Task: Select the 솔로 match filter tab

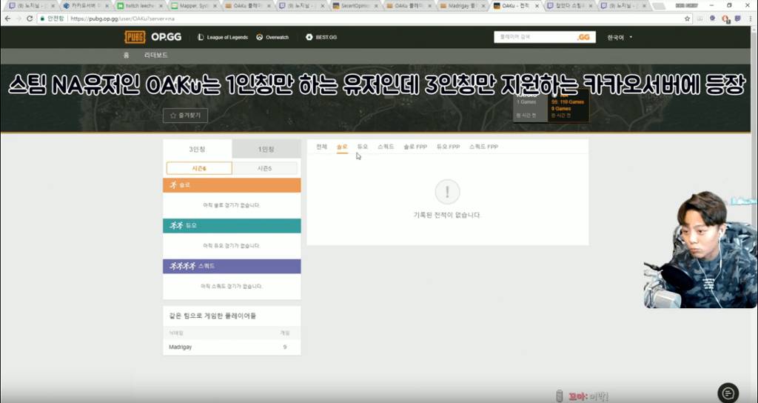Action: click(x=342, y=147)
